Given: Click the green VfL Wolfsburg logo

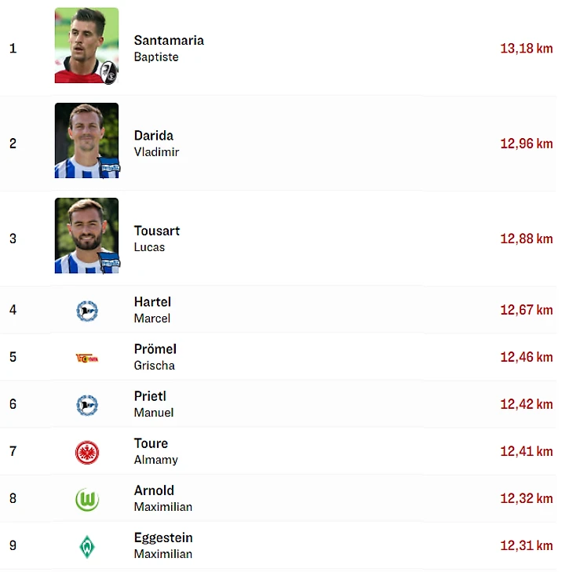Looking at the screenshot, I should tap(86, 499).
